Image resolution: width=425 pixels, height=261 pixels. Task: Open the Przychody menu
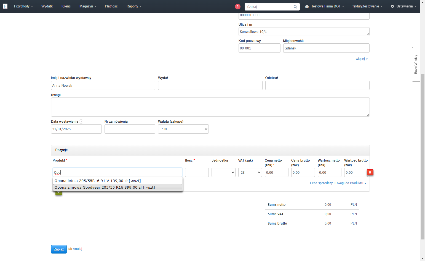(23, 6)
